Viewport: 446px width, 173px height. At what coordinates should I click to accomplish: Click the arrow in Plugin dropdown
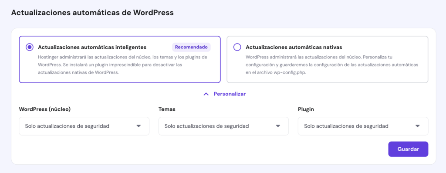coord(417,126)
